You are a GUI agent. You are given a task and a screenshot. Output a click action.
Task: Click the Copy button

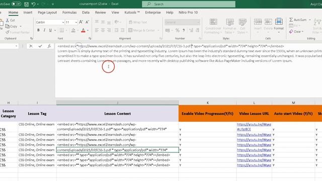coord(11,26)
